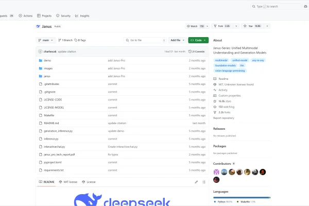Open the Custom properties link
Screen dimensions: 309x206
tap(227, 96)
